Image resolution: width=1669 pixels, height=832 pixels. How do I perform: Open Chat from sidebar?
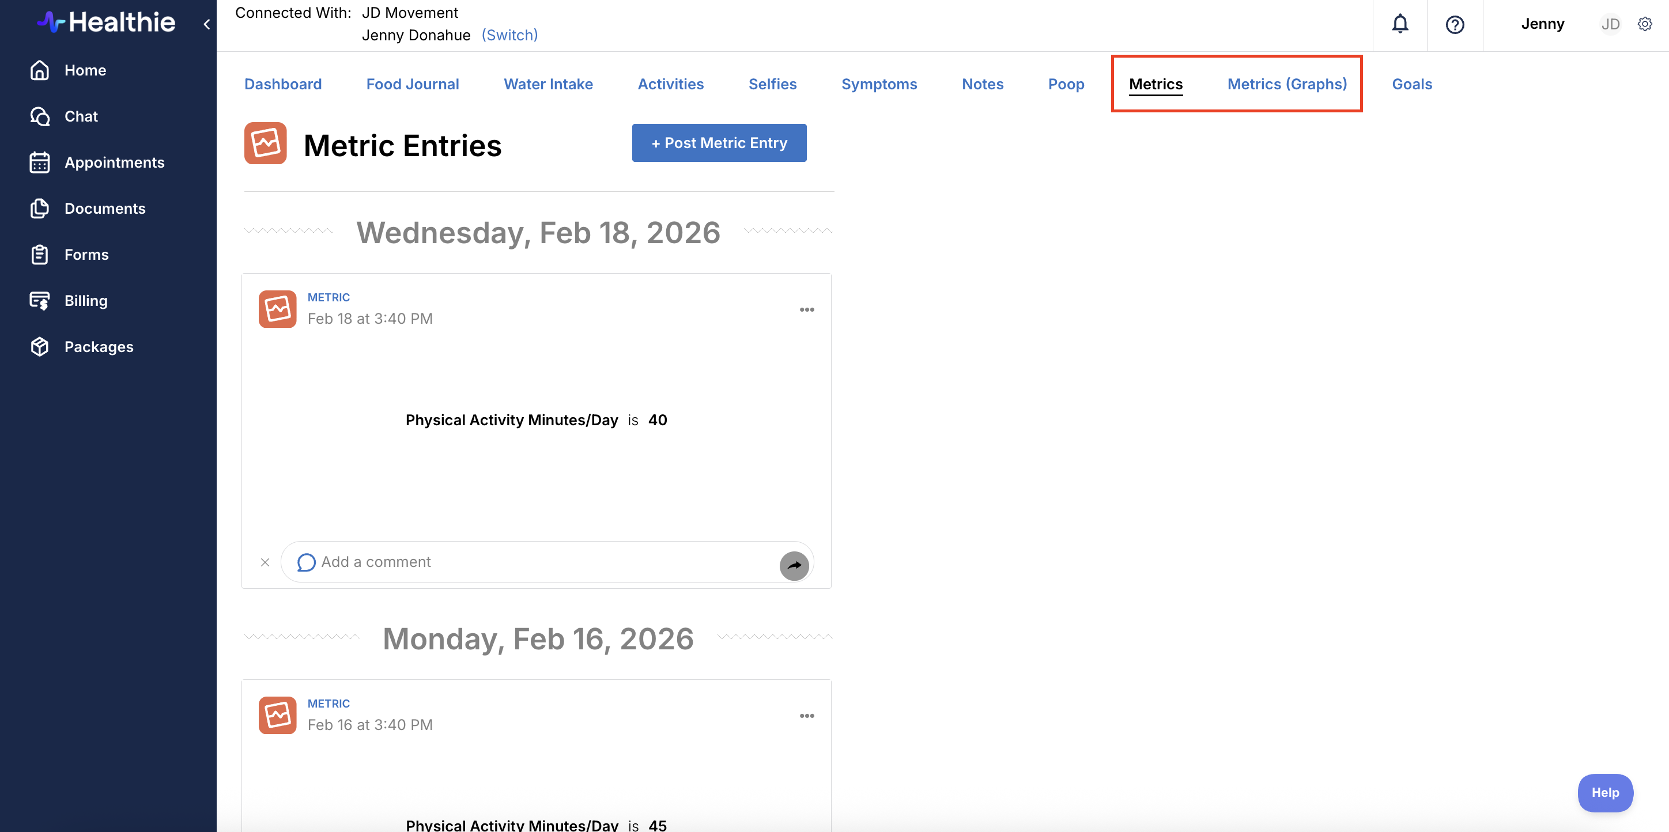click(81, 116)
